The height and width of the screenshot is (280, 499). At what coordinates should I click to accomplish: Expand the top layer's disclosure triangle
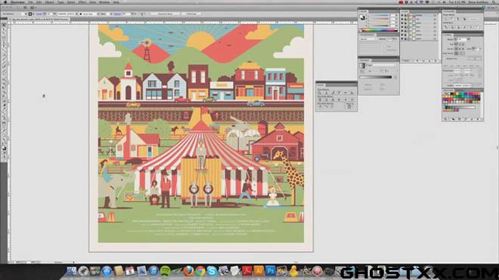tap(411, 15)
